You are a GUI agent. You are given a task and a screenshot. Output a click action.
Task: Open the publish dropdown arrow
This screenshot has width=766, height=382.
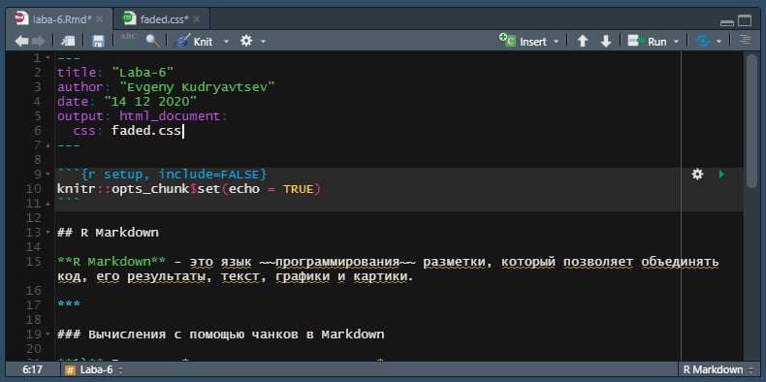718,42
